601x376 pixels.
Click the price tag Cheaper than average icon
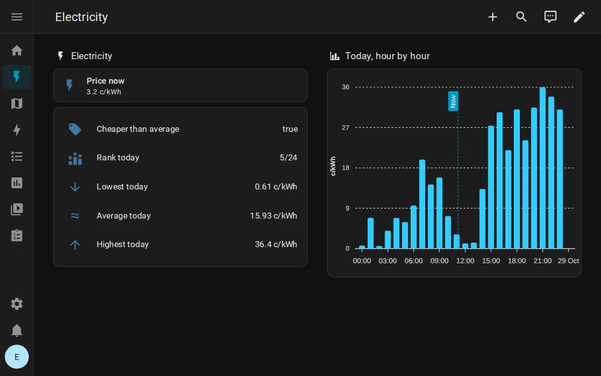click(x=75, y=129)
